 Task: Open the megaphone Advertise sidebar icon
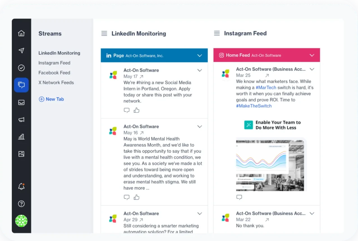[21, 120]
